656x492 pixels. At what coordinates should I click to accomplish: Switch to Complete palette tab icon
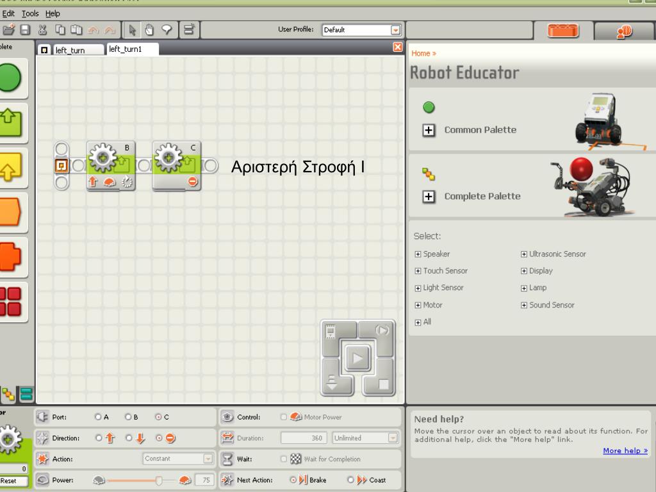point(8,394)
